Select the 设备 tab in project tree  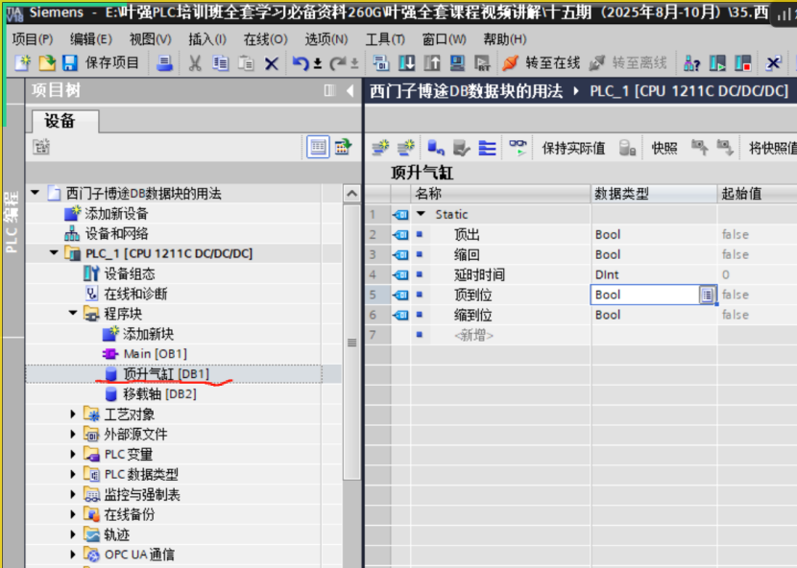click(x=65, y=121)
